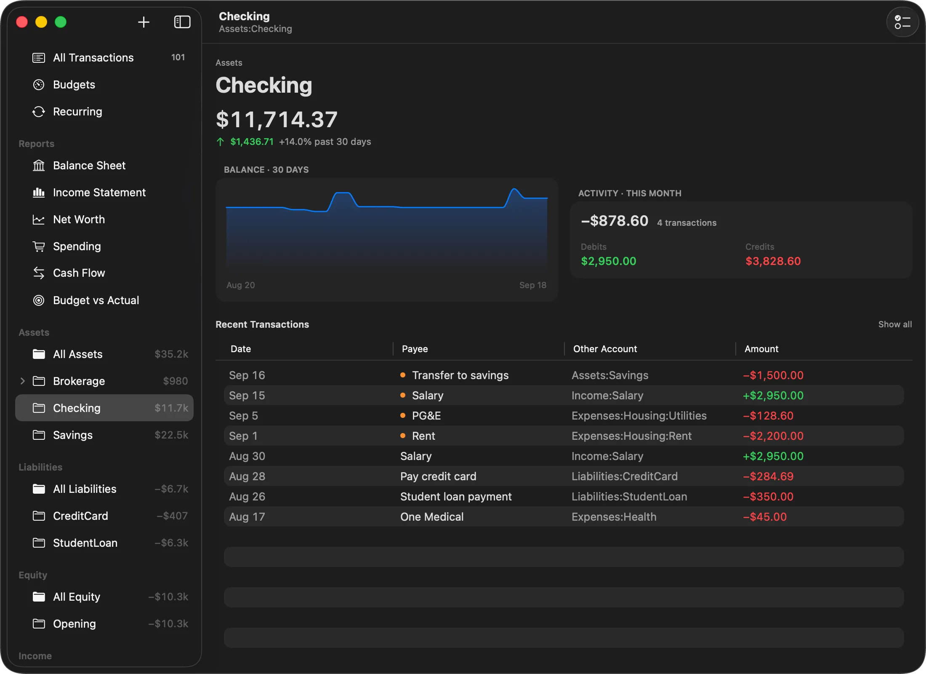This screenshot has height=674, width=926.
Task: Click the StudentLoan folder icon
Action: coord(39,543)
